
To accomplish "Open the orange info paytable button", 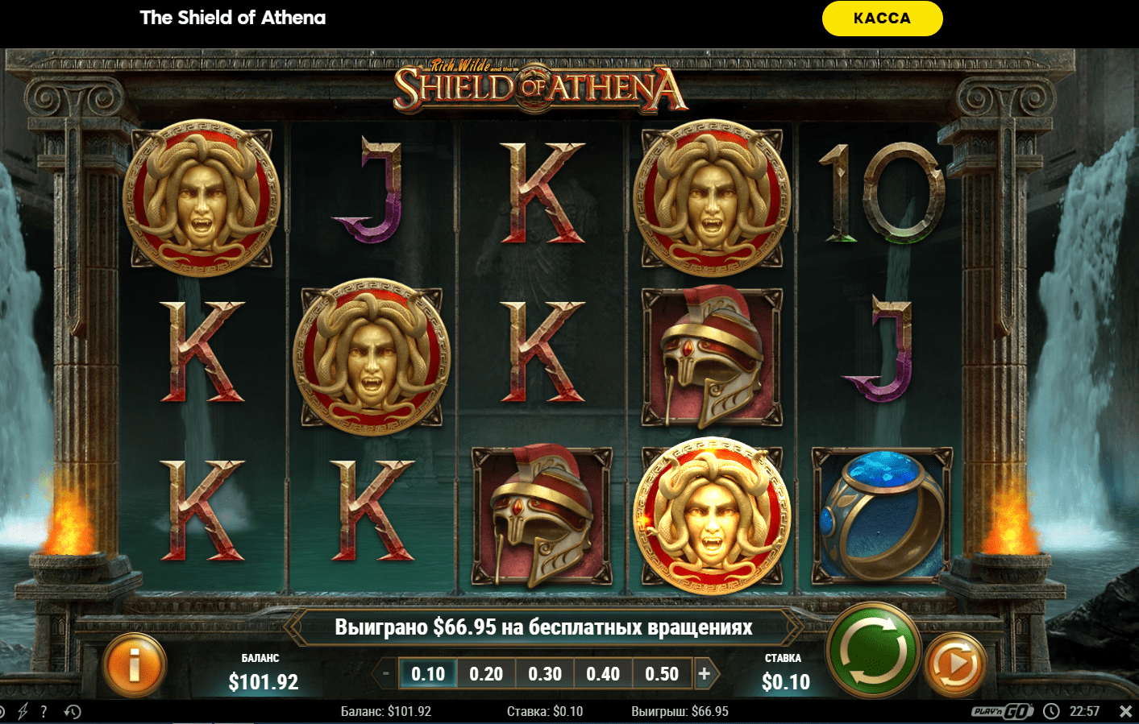I will 135,665.
